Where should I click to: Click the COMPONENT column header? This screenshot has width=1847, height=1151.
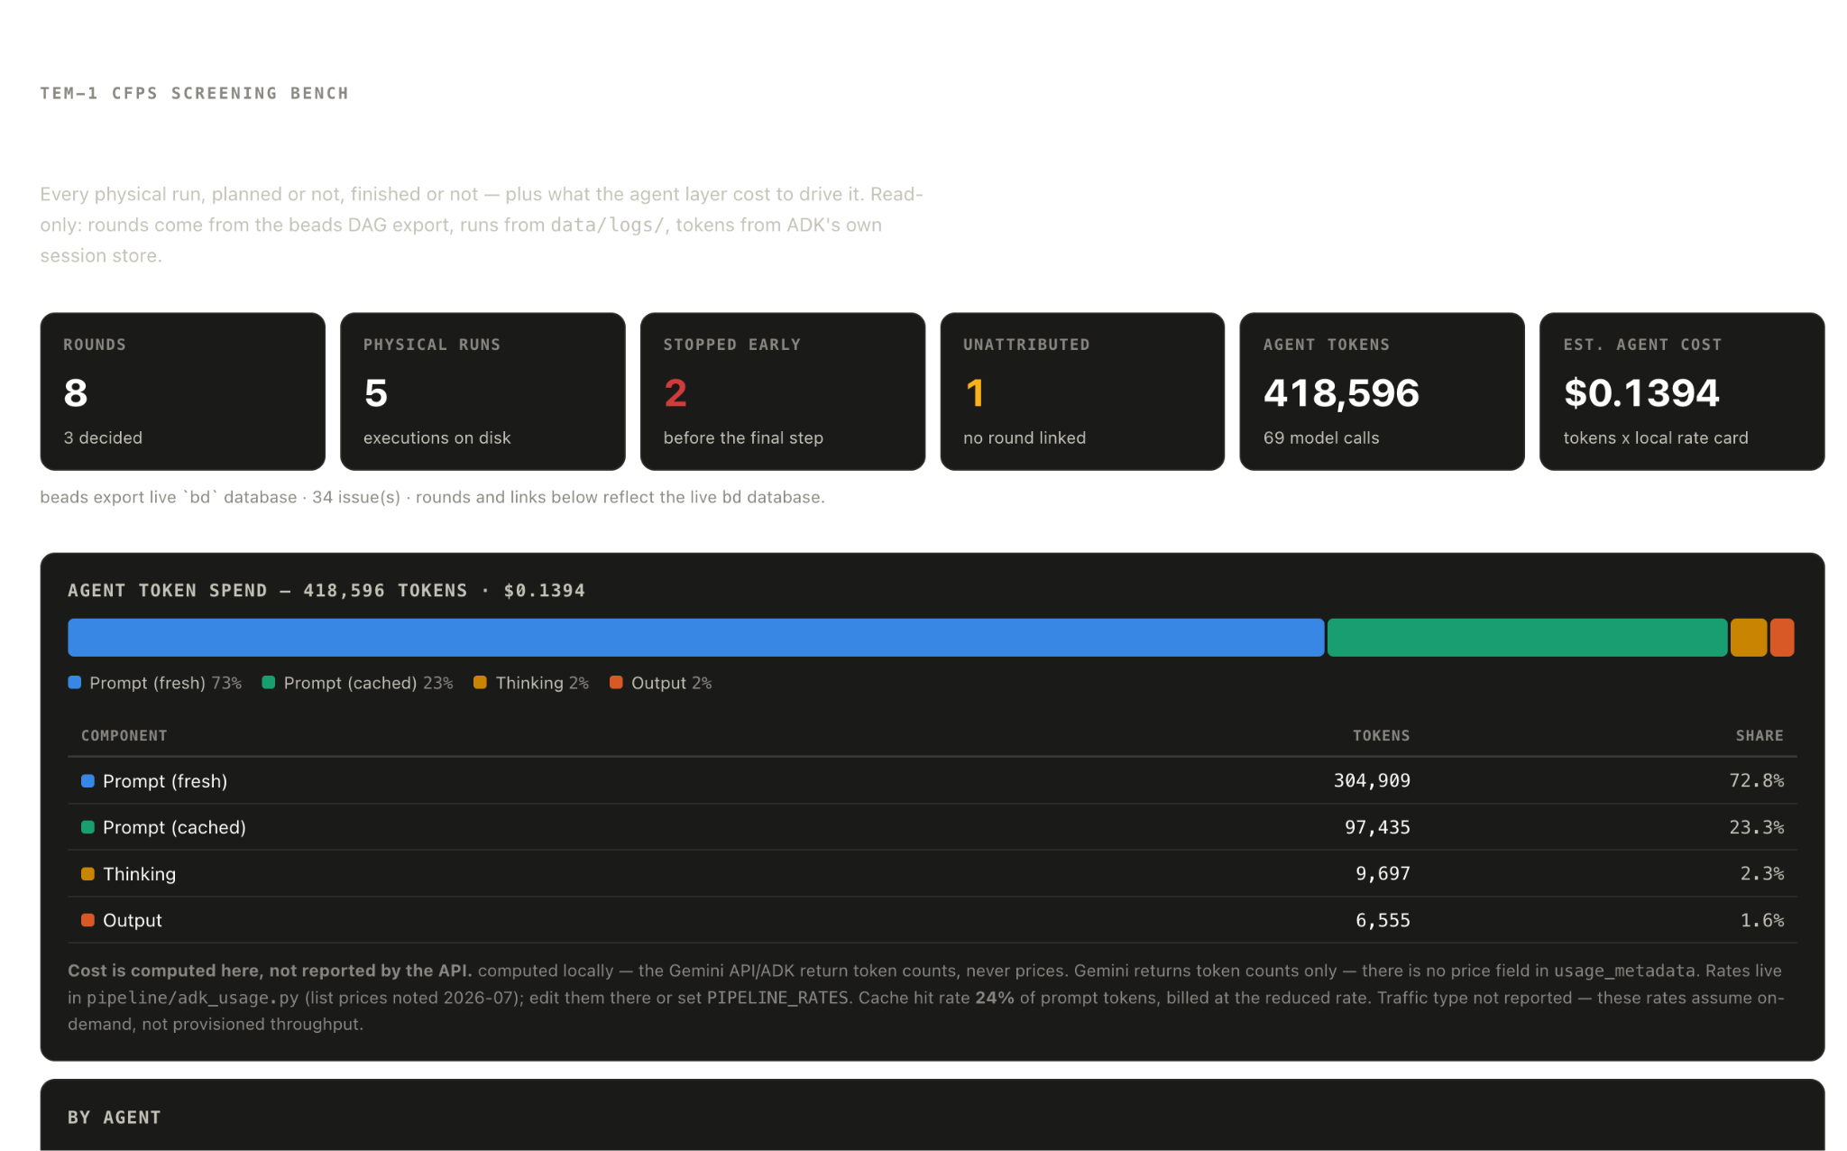point(124,735)
